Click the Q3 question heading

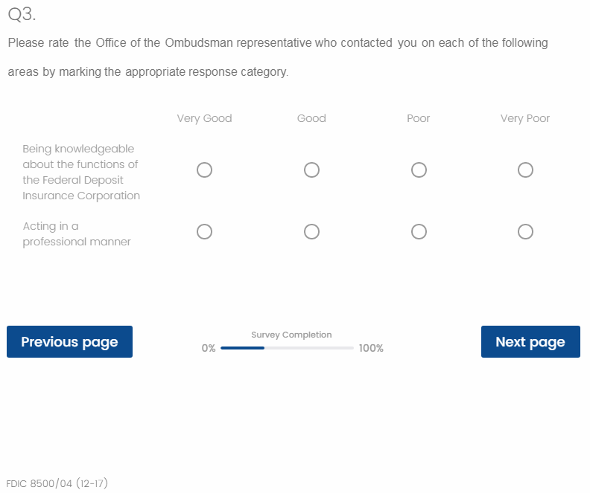(22, 14)
